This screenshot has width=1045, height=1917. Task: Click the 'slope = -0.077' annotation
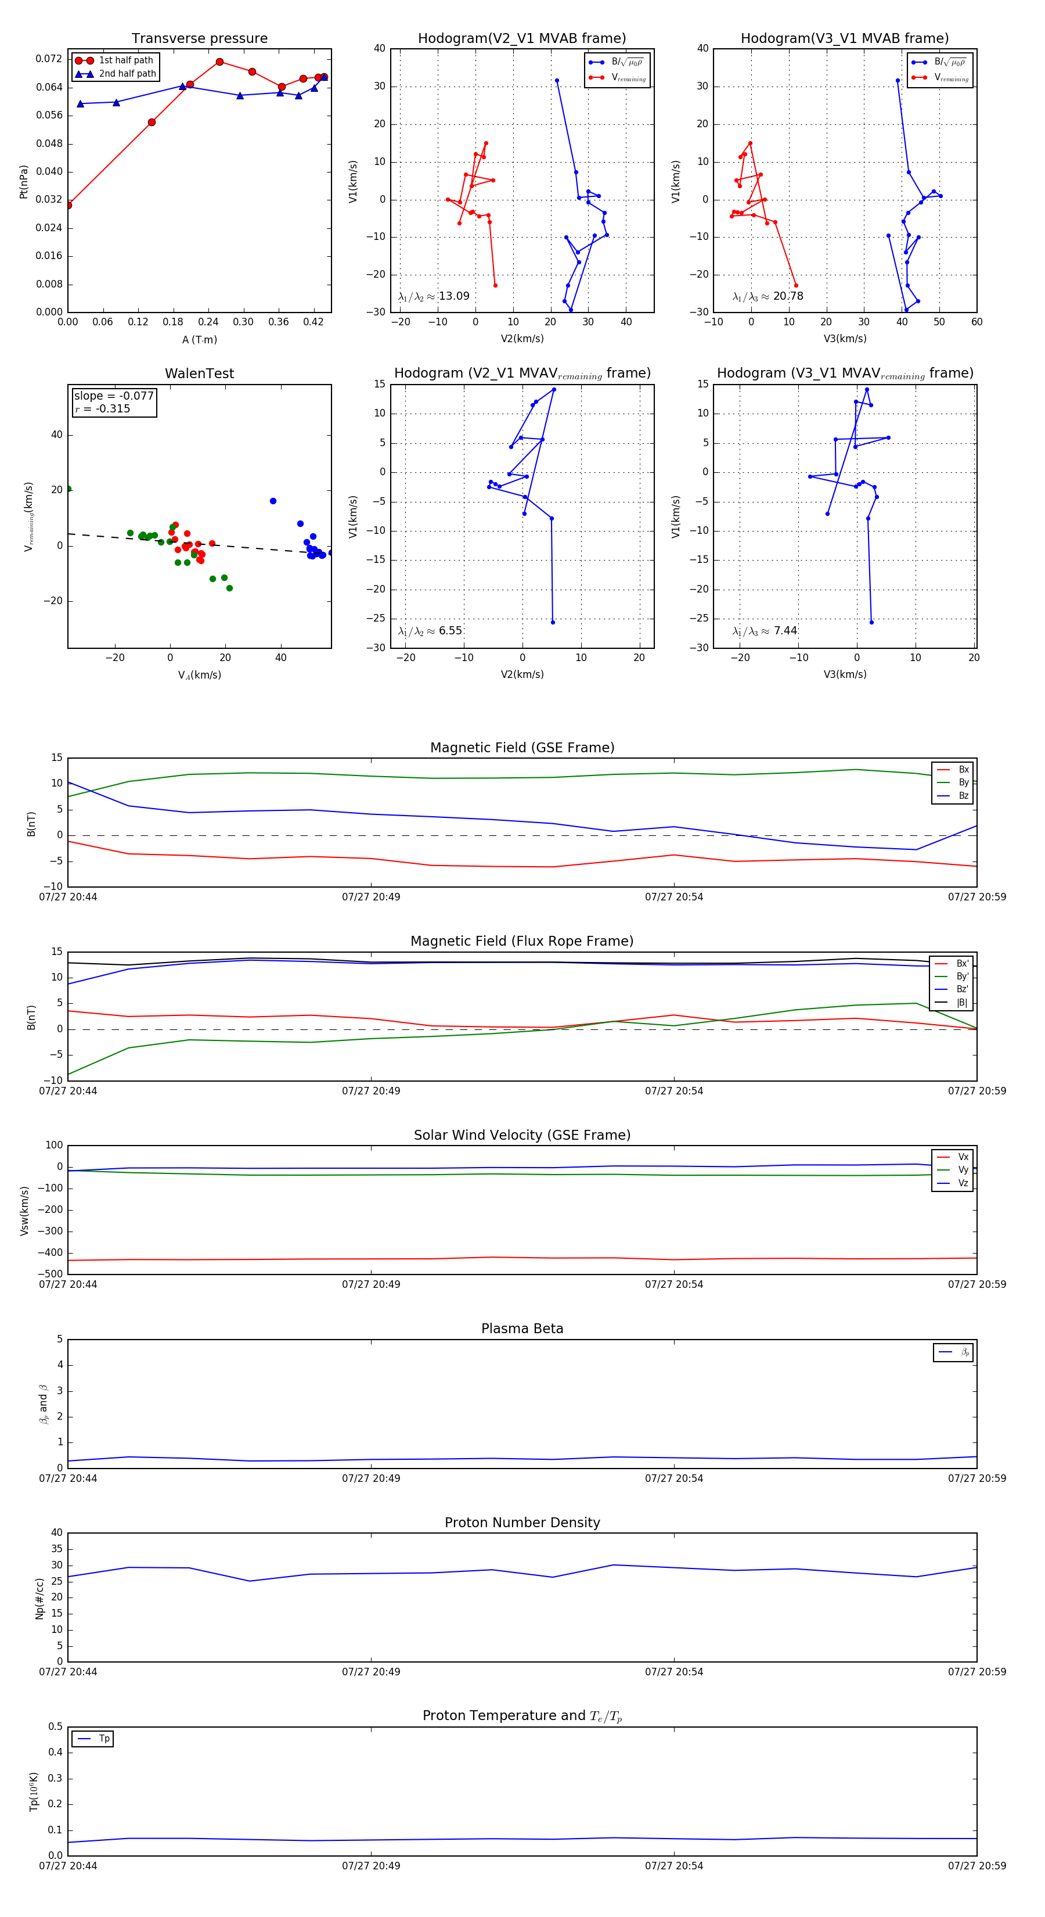114,396
